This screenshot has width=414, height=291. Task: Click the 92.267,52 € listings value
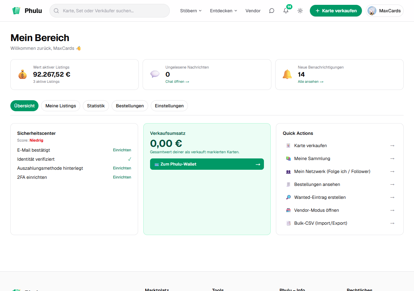(x=52, y=74)
